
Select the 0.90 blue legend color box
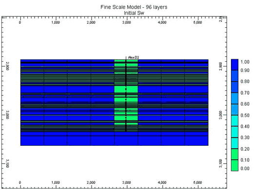(x=234, y=76)
